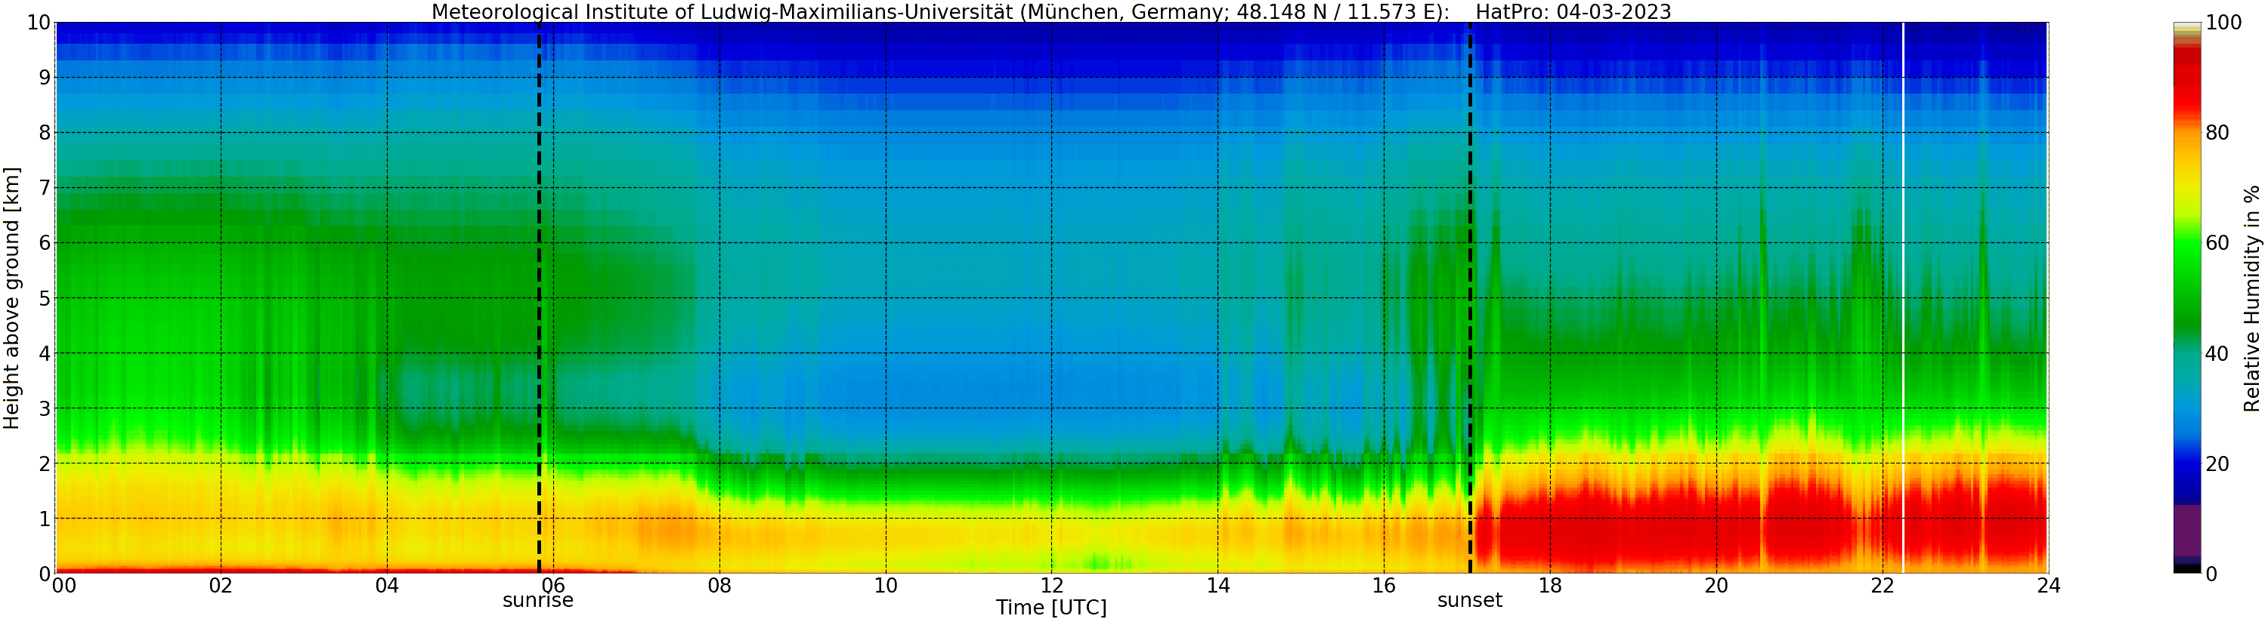The height and width of the screenshot is (622, 2268).
Task: Click the '22' tick on the time axis
Action: (x=1883, y=586)
